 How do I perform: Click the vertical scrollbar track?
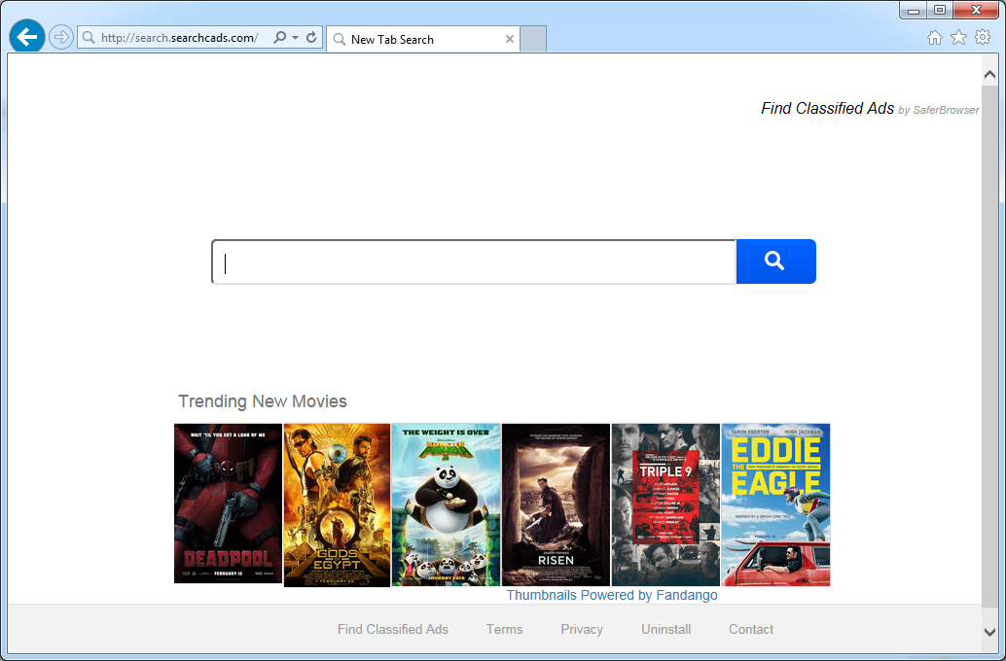tap(989, 346)
